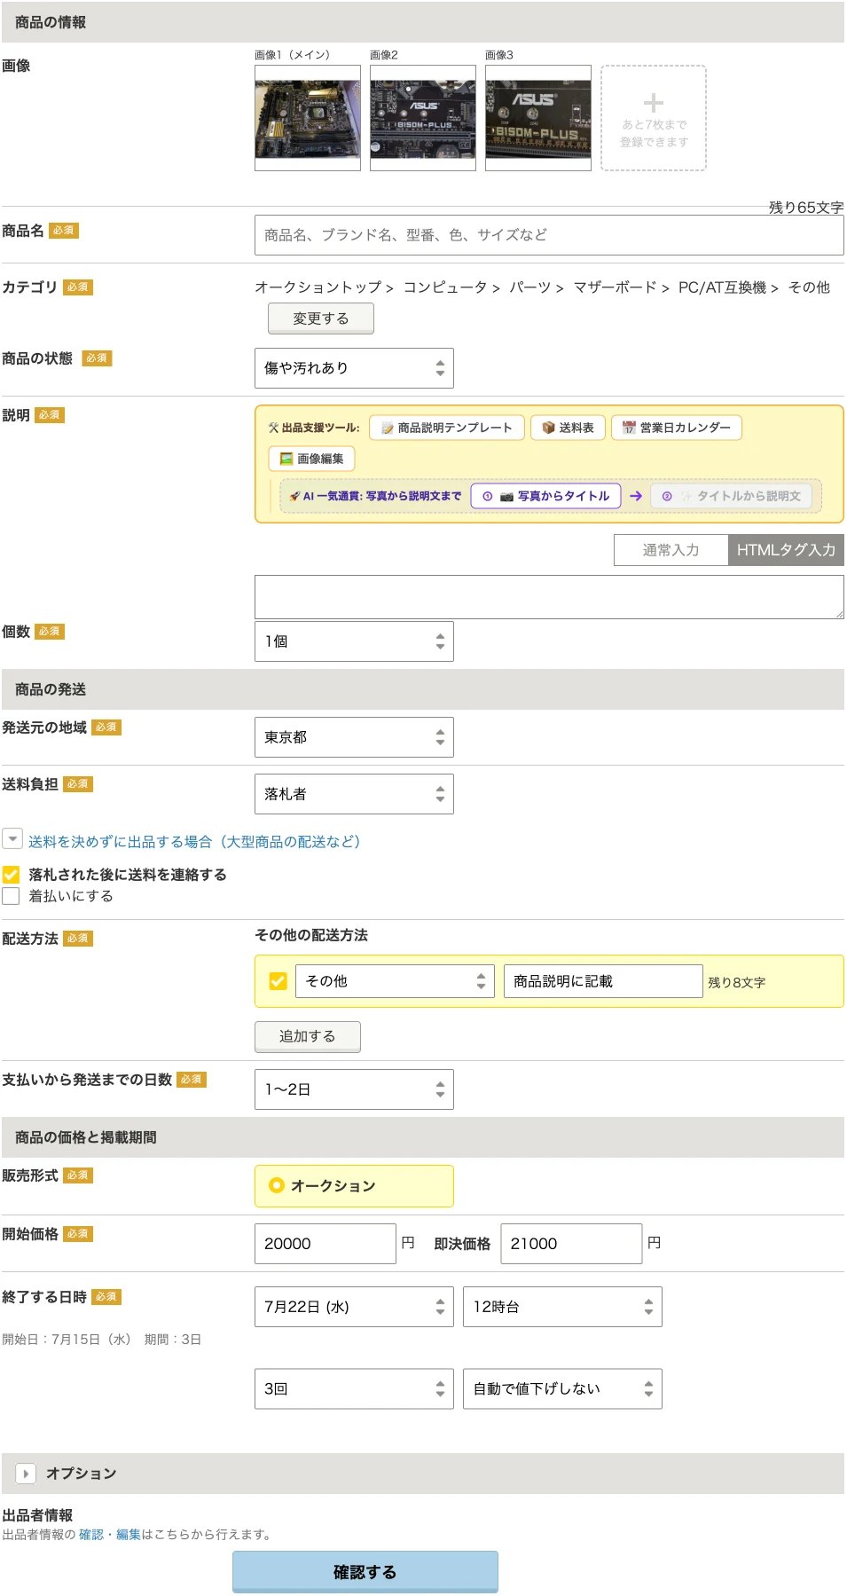
Task: Click the 確認する submit button
Action: 365,1572
